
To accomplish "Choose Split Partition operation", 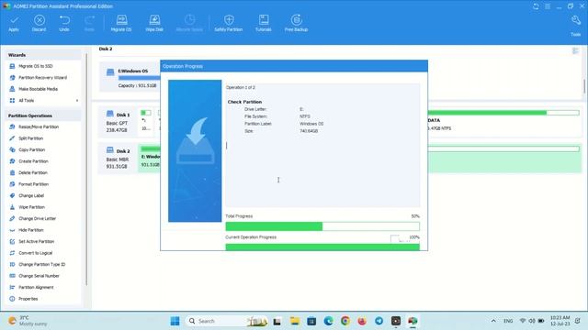I will (30, 138).
